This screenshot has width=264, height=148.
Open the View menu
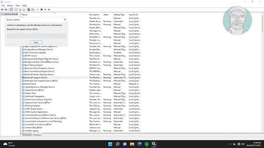18,5
